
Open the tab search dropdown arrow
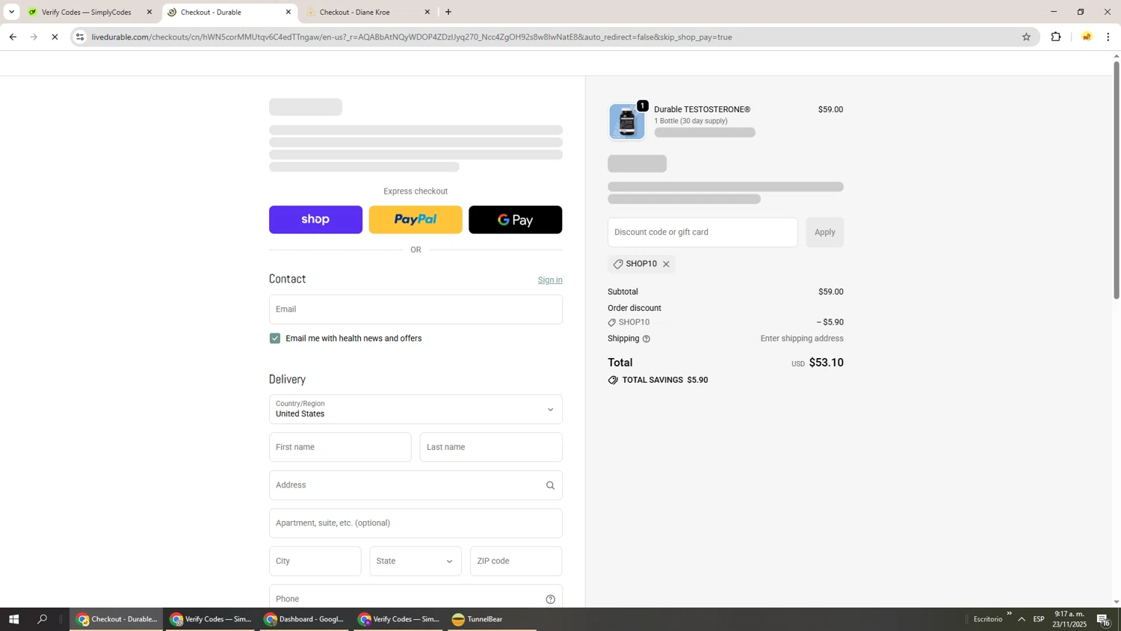pyautogui.click(x=11, y=12)
